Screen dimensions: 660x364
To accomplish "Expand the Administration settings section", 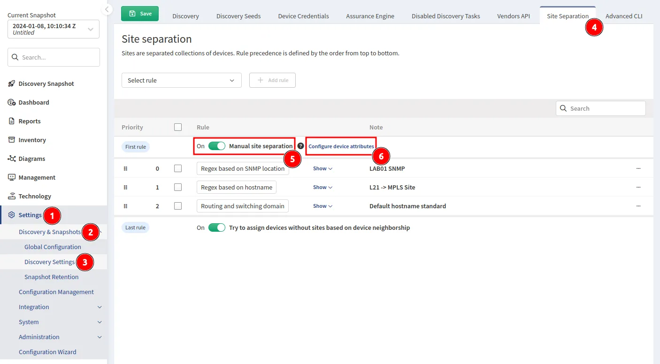I will [x=39, y=337].
